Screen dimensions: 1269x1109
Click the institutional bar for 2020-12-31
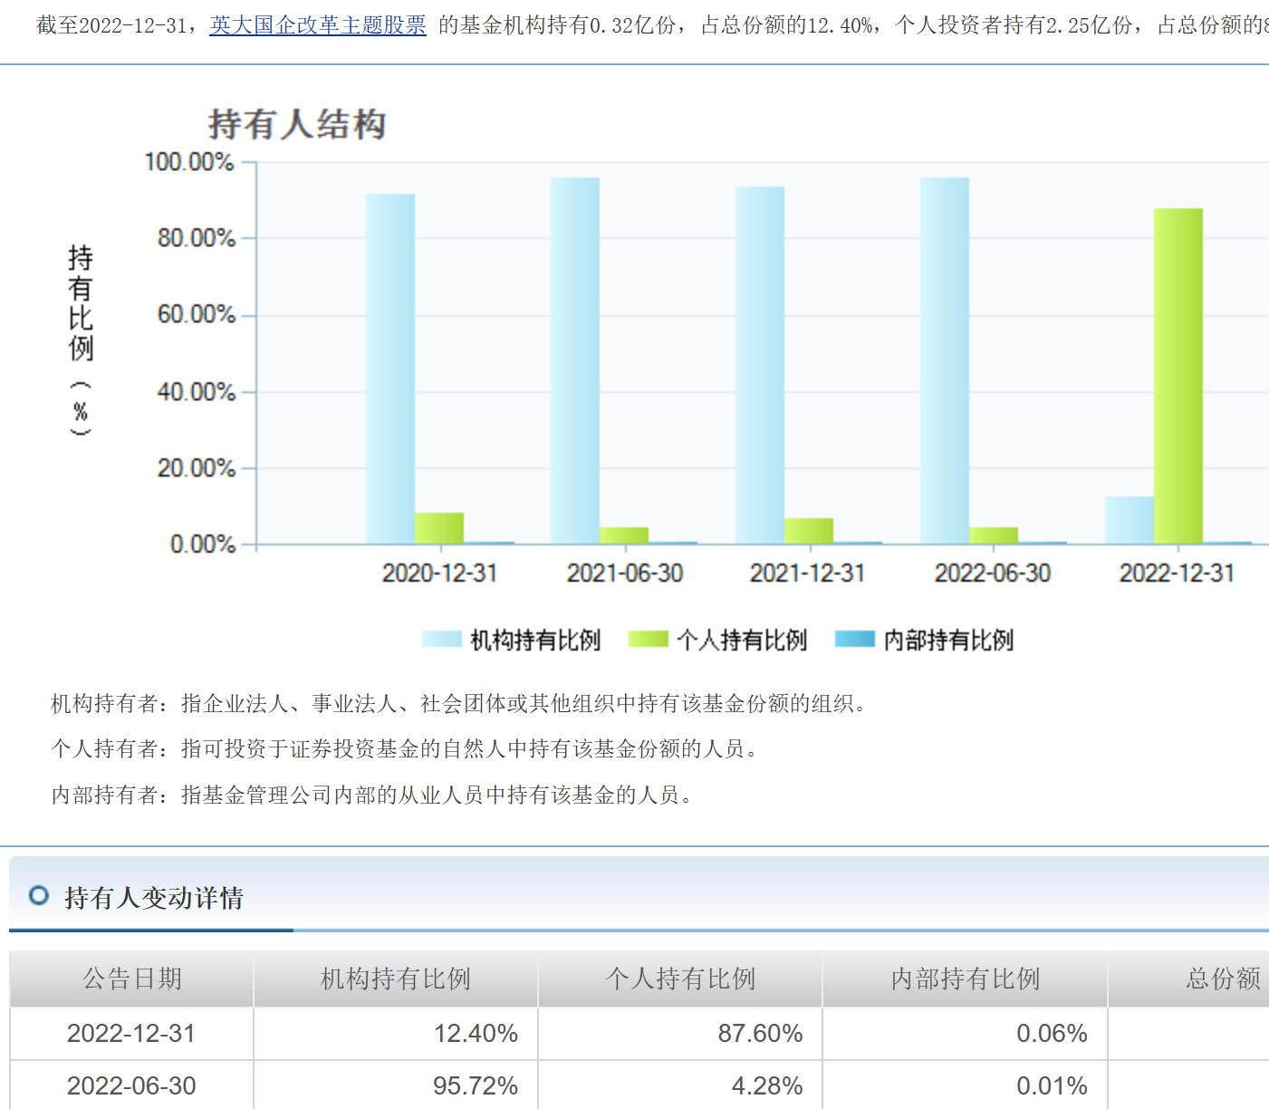390,369
